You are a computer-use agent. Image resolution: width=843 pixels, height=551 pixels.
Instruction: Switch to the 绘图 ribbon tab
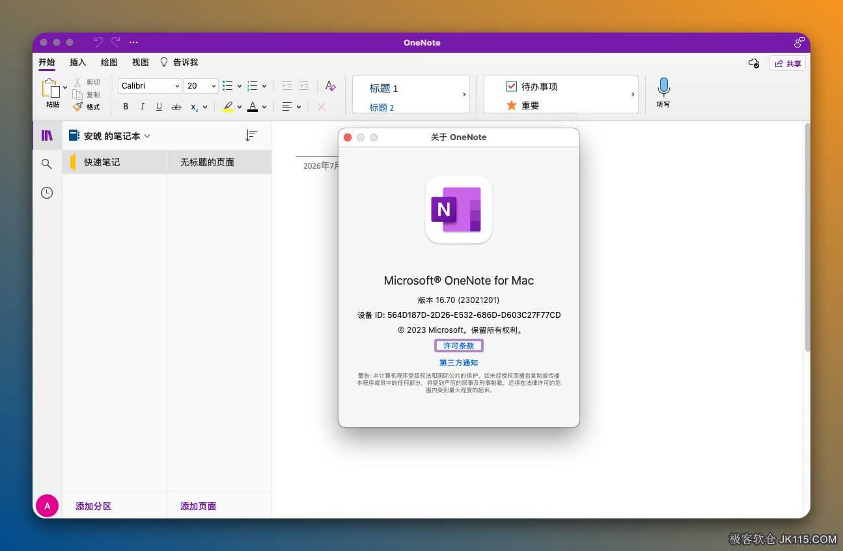tap(109, 63)
